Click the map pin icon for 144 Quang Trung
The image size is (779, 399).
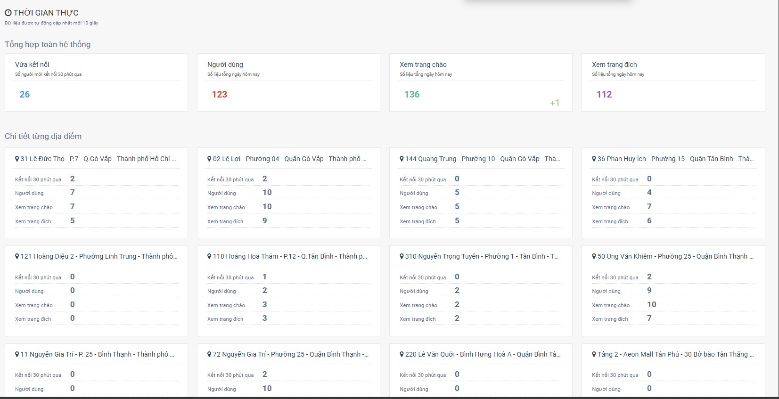[402, 159]
